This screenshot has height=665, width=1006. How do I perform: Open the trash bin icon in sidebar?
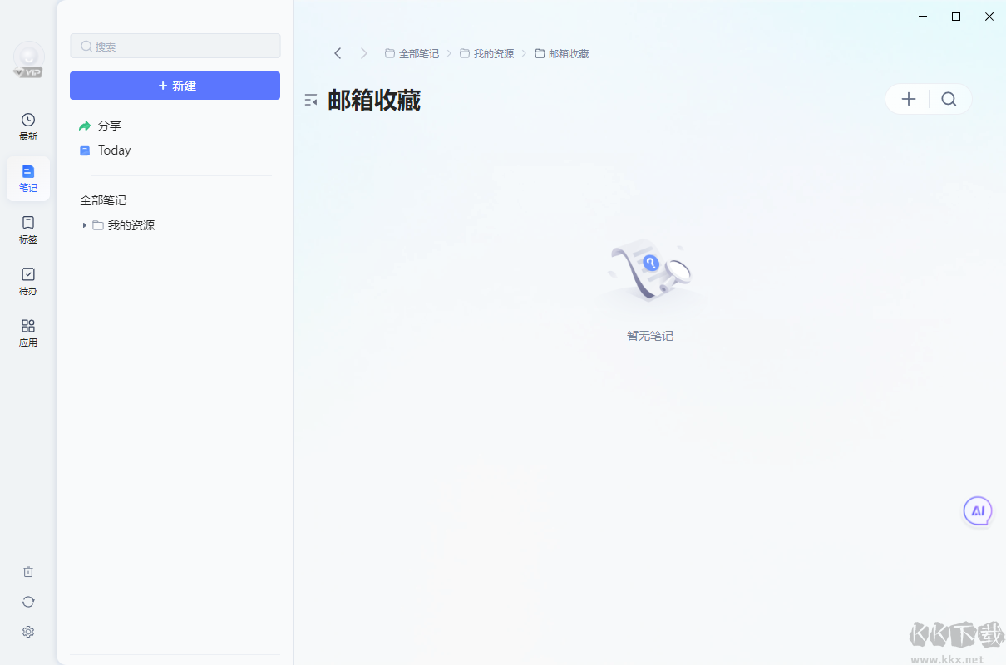click(28, 572)
